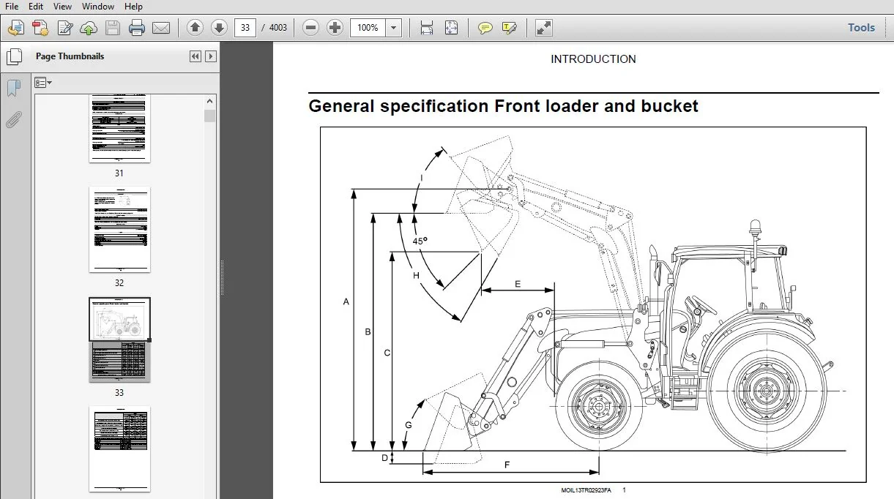Click the 100% zoom value field

tap(368, 28)
